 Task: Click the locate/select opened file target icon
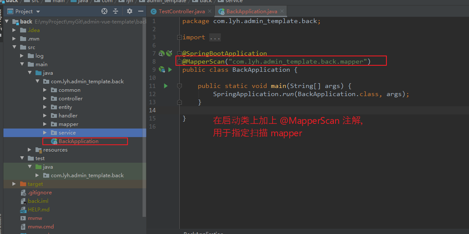click(x=104, y=12)
